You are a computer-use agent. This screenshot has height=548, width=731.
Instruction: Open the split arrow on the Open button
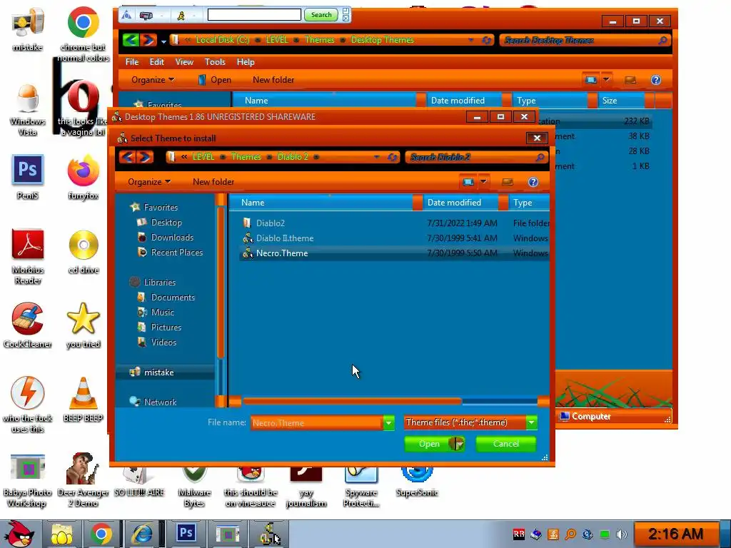tap(458, 444)
